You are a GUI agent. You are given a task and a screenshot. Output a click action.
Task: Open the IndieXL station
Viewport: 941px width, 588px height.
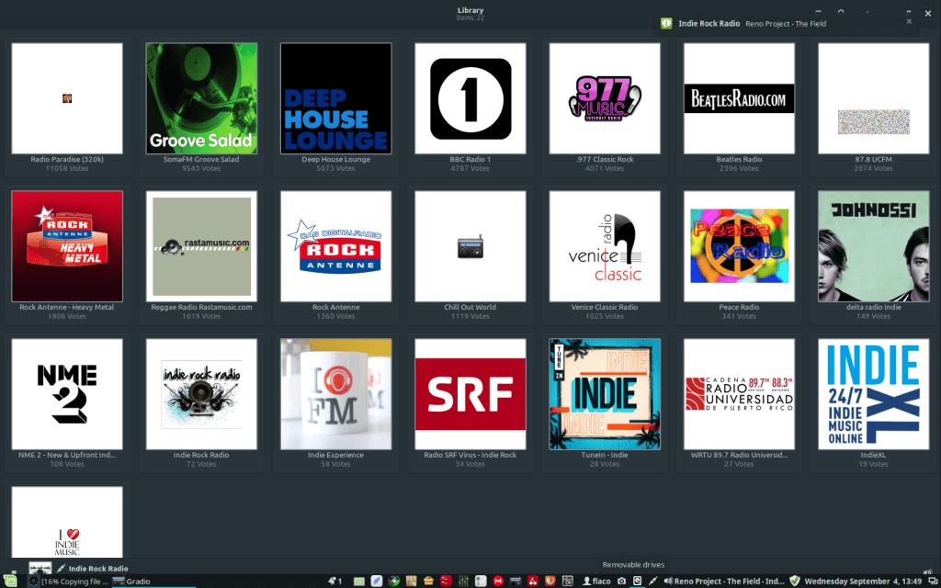click(x=873, y=394)
